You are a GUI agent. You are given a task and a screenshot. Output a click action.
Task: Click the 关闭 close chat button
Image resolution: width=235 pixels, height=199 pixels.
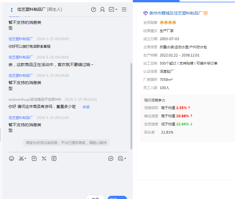pyautogui.click(x=95, y=198)
